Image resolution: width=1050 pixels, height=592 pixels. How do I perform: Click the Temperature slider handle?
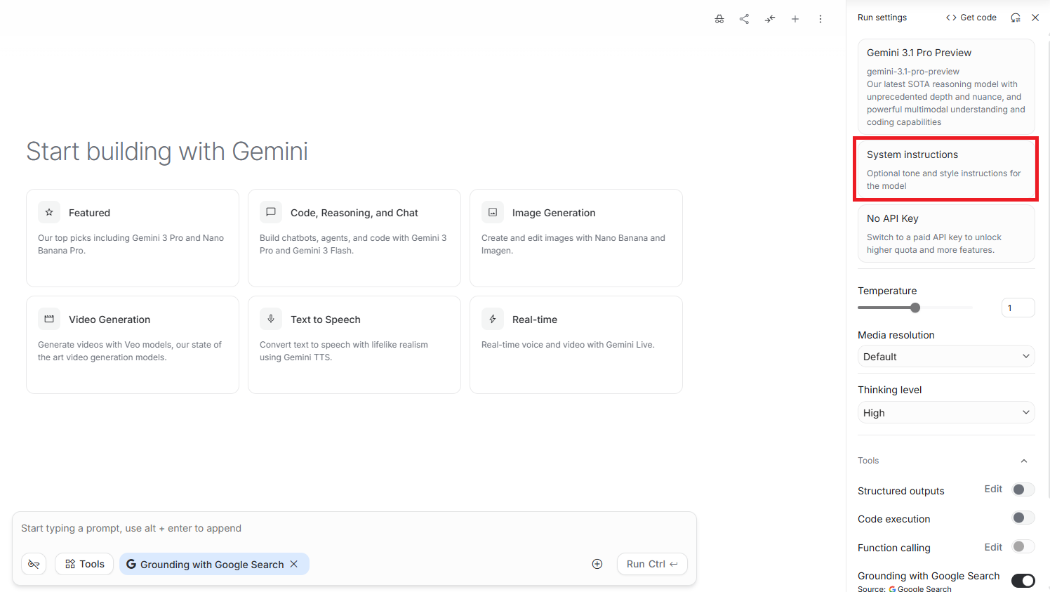click(915, 308)
